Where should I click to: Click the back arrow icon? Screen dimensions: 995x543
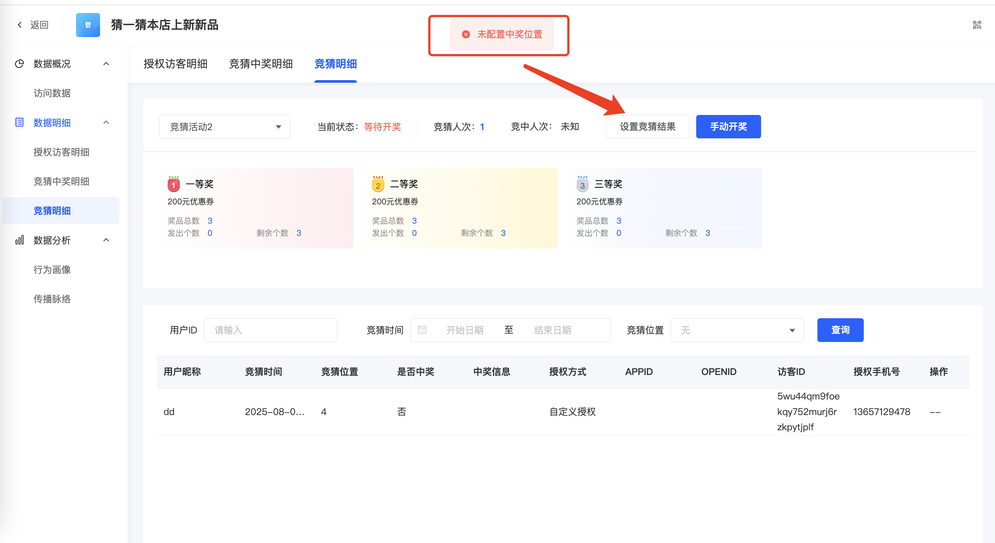point(20,25)
